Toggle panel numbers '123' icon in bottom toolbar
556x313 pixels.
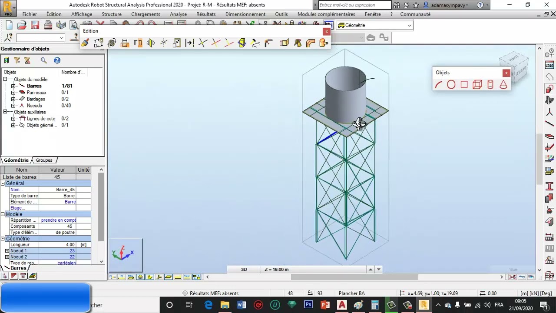(x=187, y=277)
